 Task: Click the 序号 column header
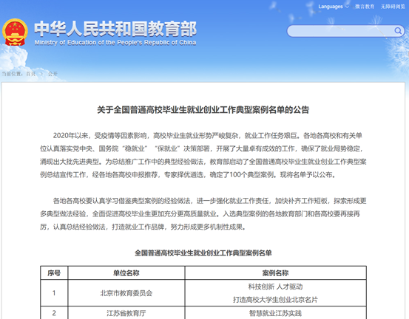[x=54, y=273]
